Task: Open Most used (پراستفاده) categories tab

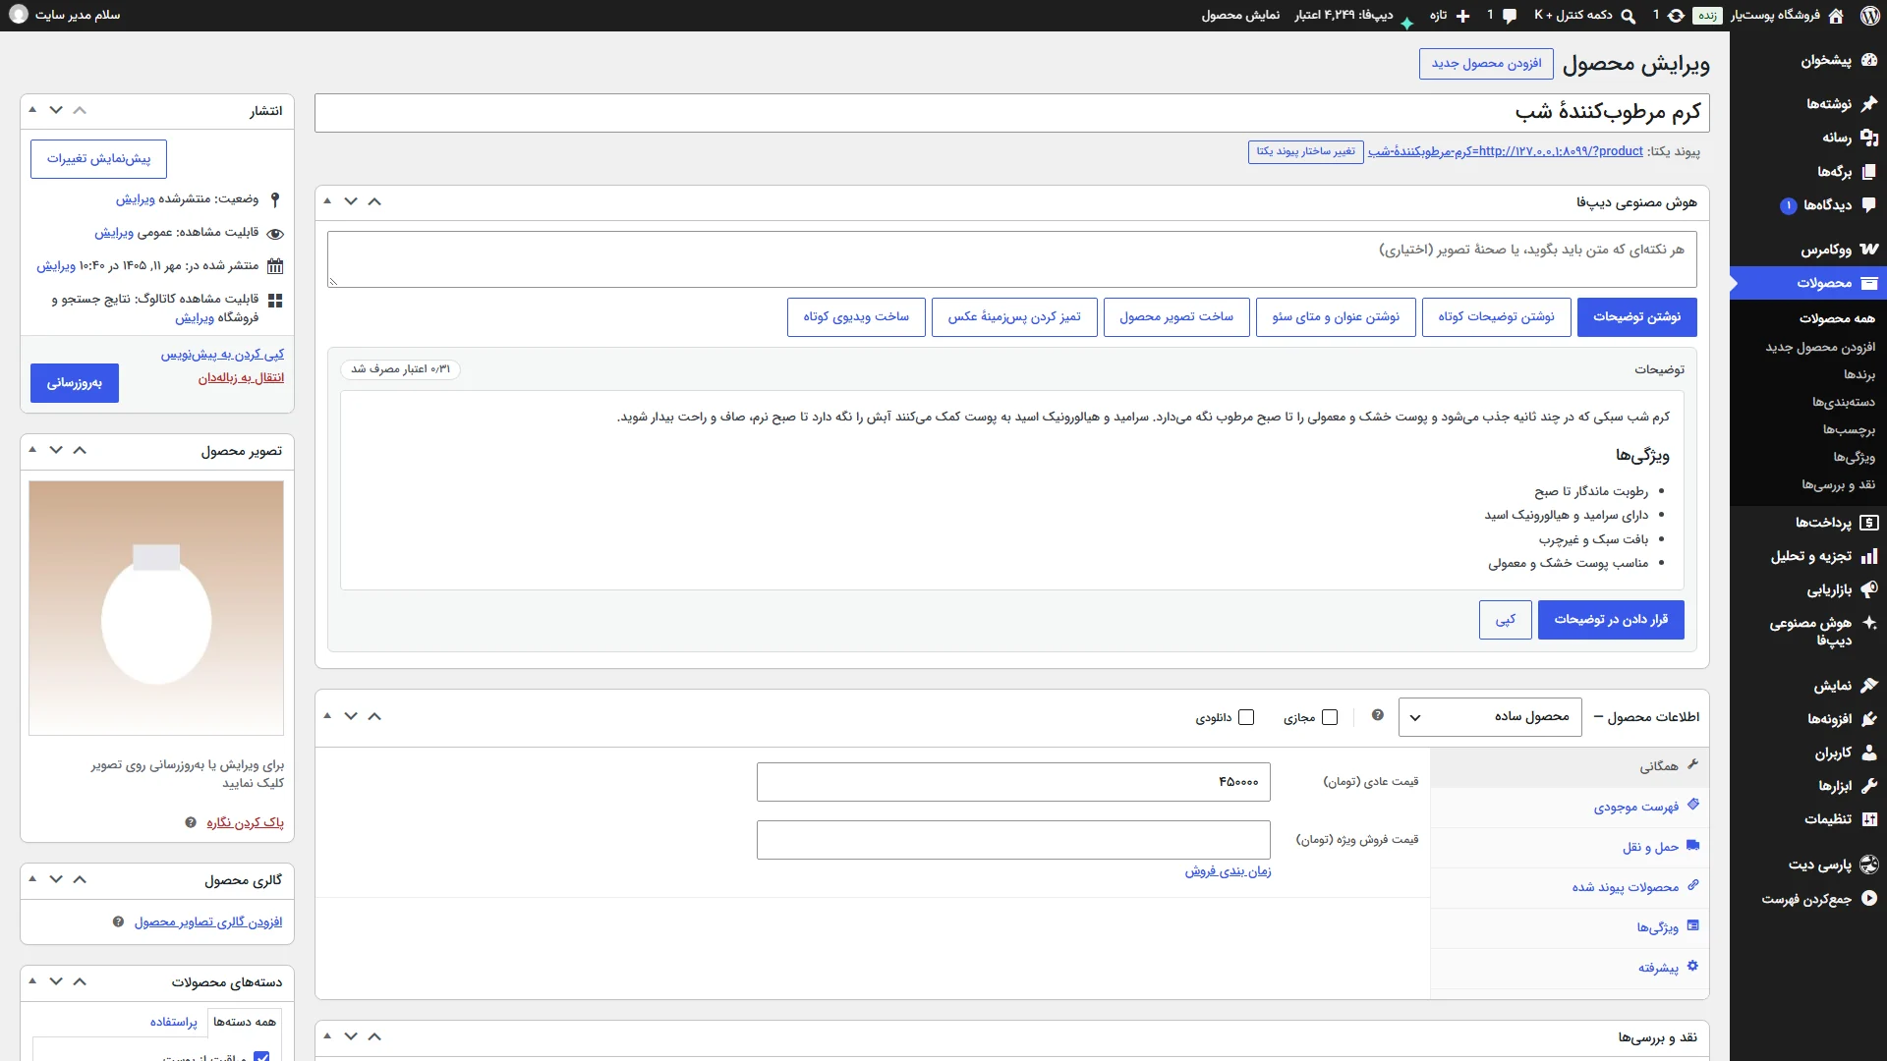Action: (174, 1022)
